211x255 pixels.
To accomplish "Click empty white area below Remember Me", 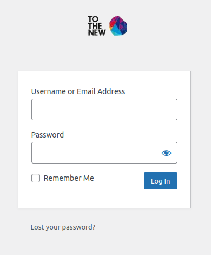I will (x=87, y=197).
